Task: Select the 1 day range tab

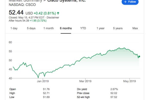Action: coord(14,28)
